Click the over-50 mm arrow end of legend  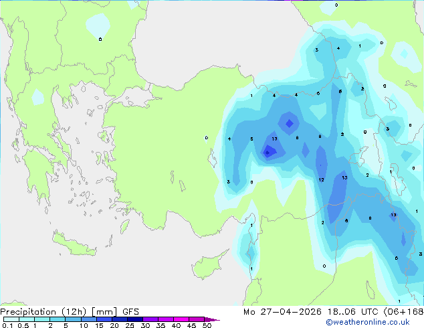[x=212, y=319]
